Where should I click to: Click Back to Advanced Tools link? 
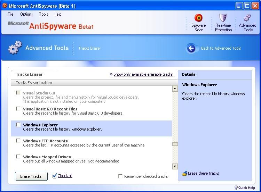tap(221, 48)
